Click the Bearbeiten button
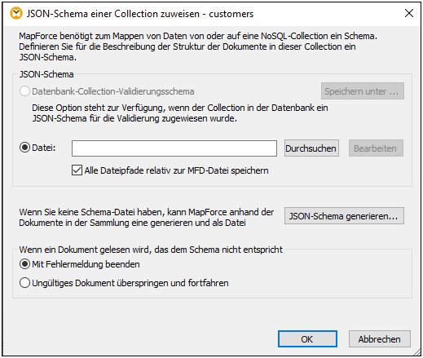423x358 pixels. click(376, 148)
